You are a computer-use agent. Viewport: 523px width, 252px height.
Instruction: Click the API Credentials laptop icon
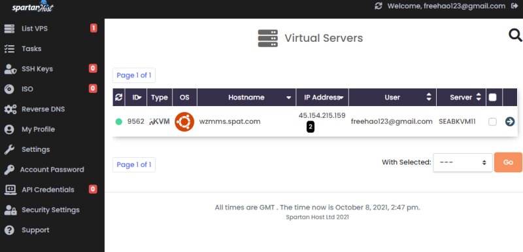pos(10,190)
